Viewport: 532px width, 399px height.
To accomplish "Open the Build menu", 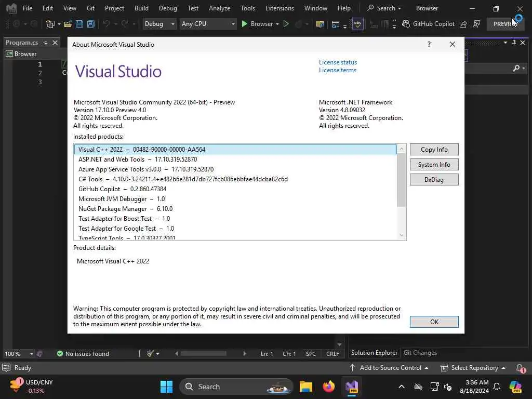I will [x=141, y=8].
